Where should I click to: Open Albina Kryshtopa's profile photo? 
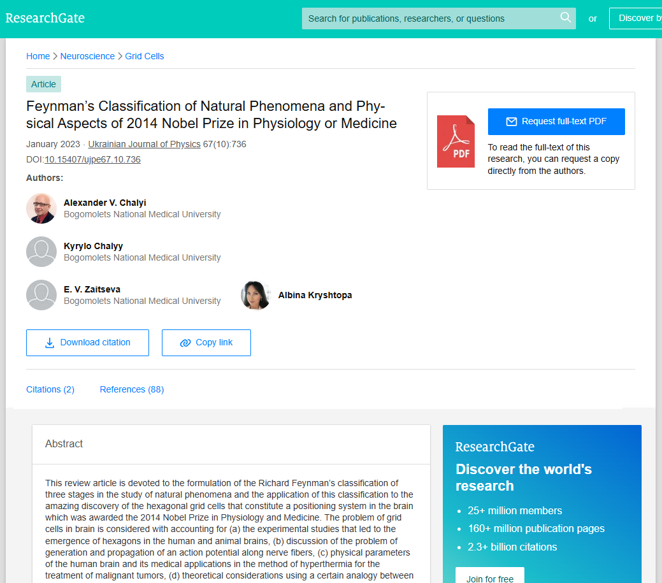[256, 295]
